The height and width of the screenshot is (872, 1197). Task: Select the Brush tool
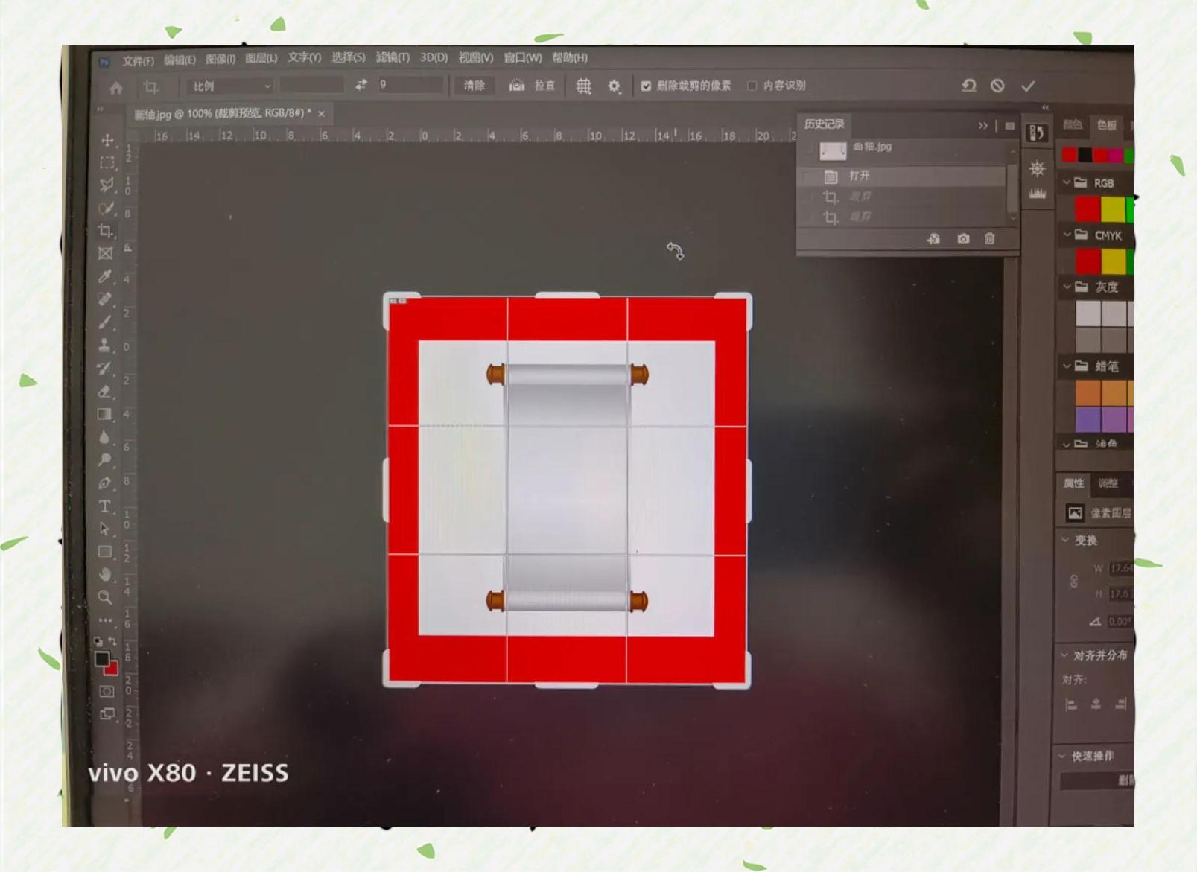(105, 322)
